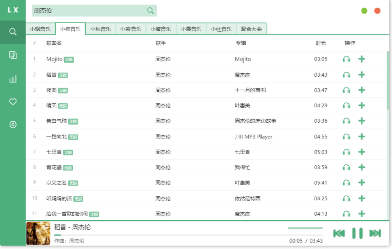Pause the currently playing song
The image size is (392, 249).
pos(357,233)
